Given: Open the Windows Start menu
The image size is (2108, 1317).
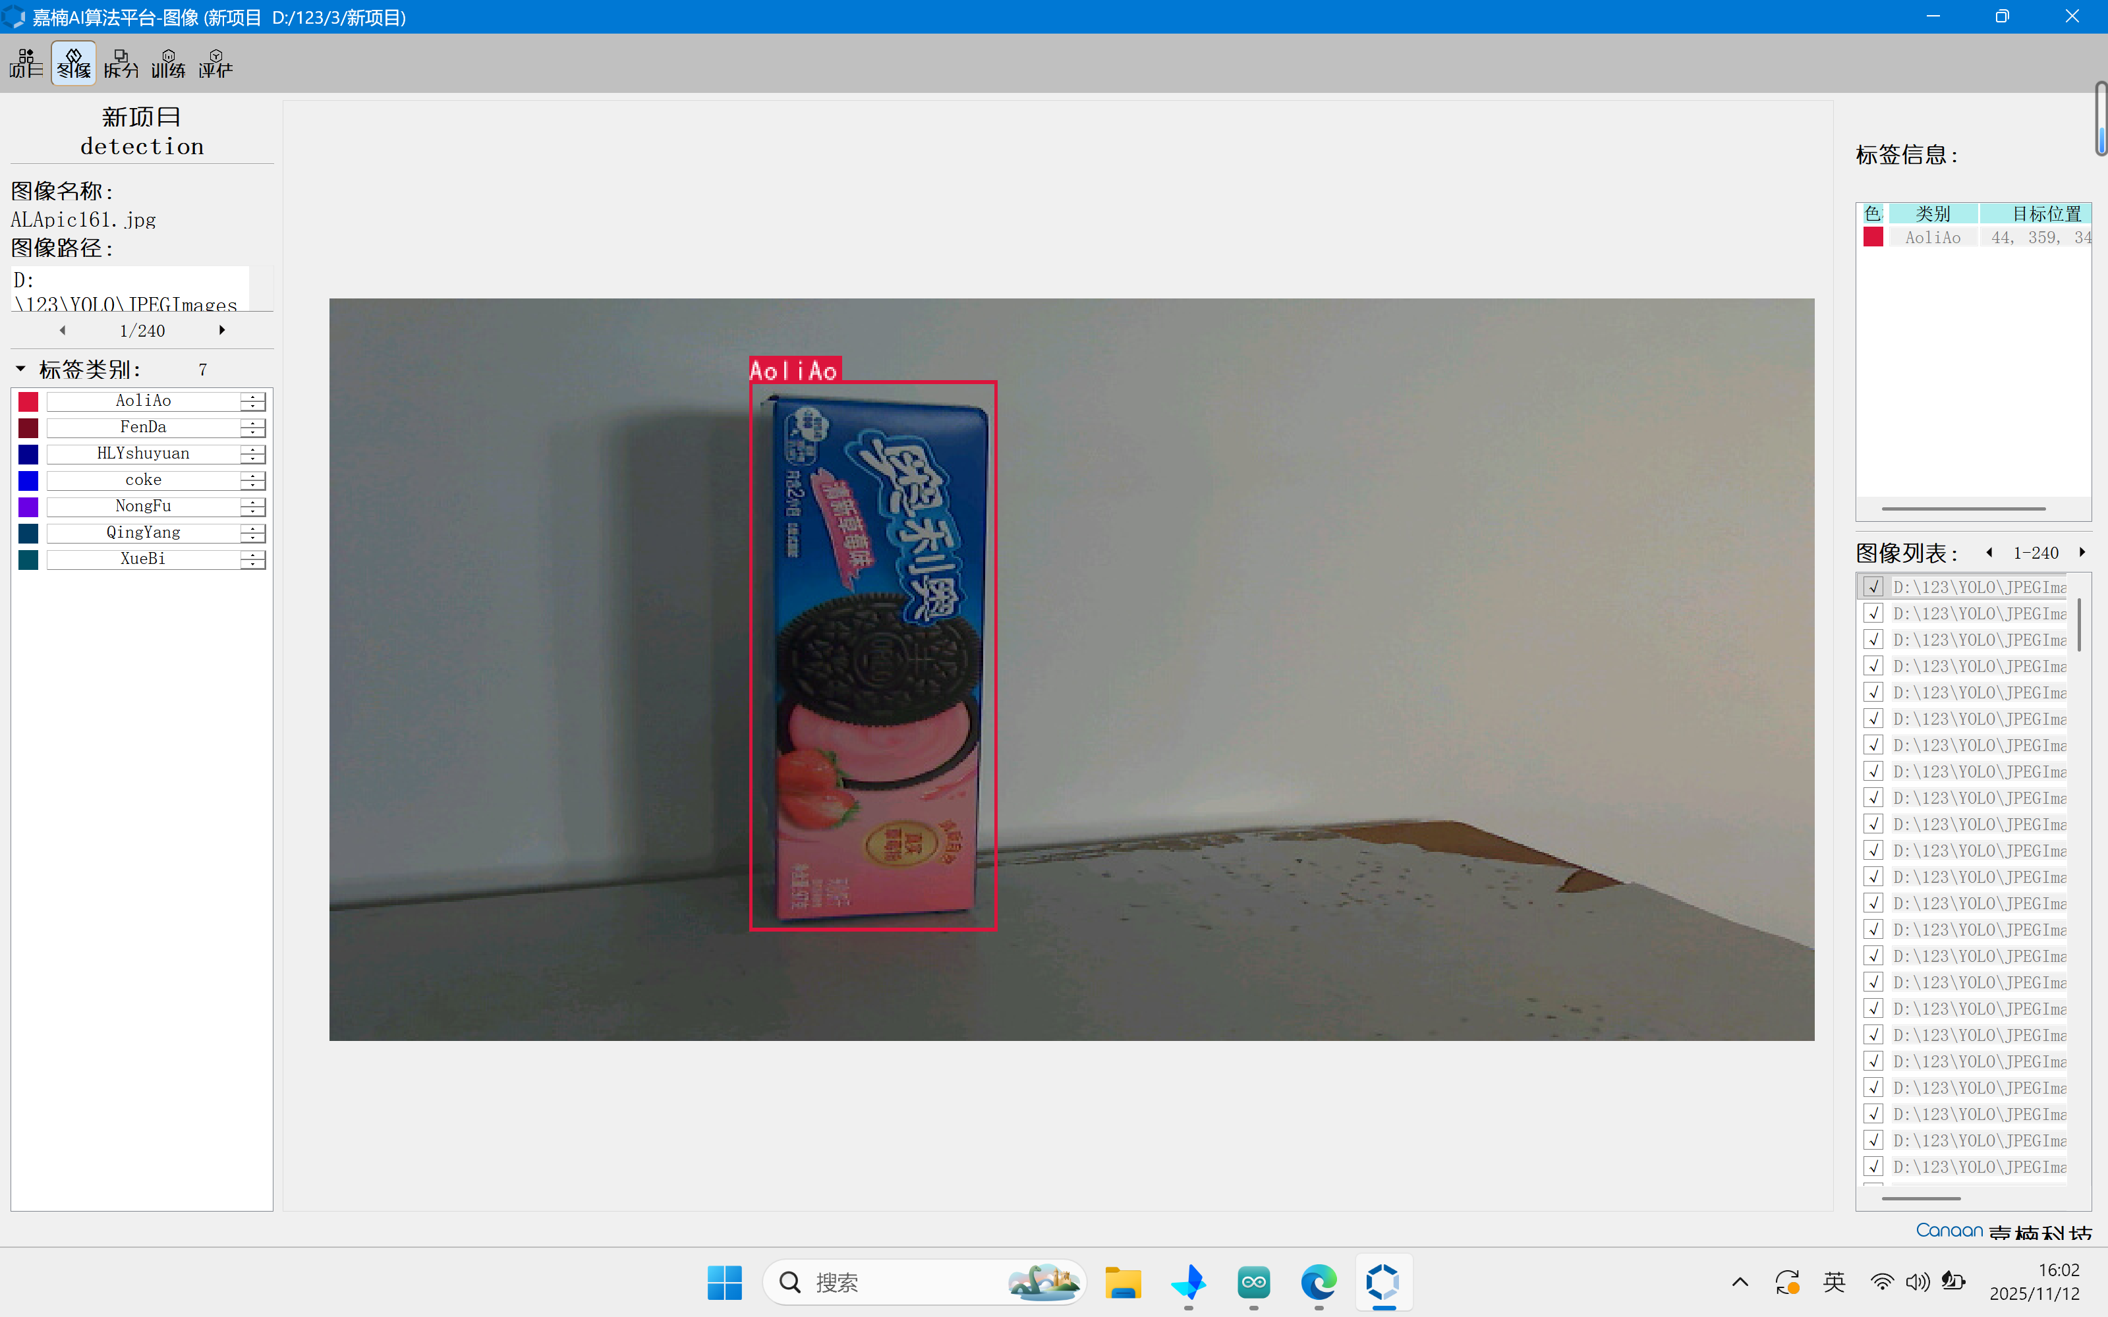Looking at the screenshot, I should point(725,1282).
